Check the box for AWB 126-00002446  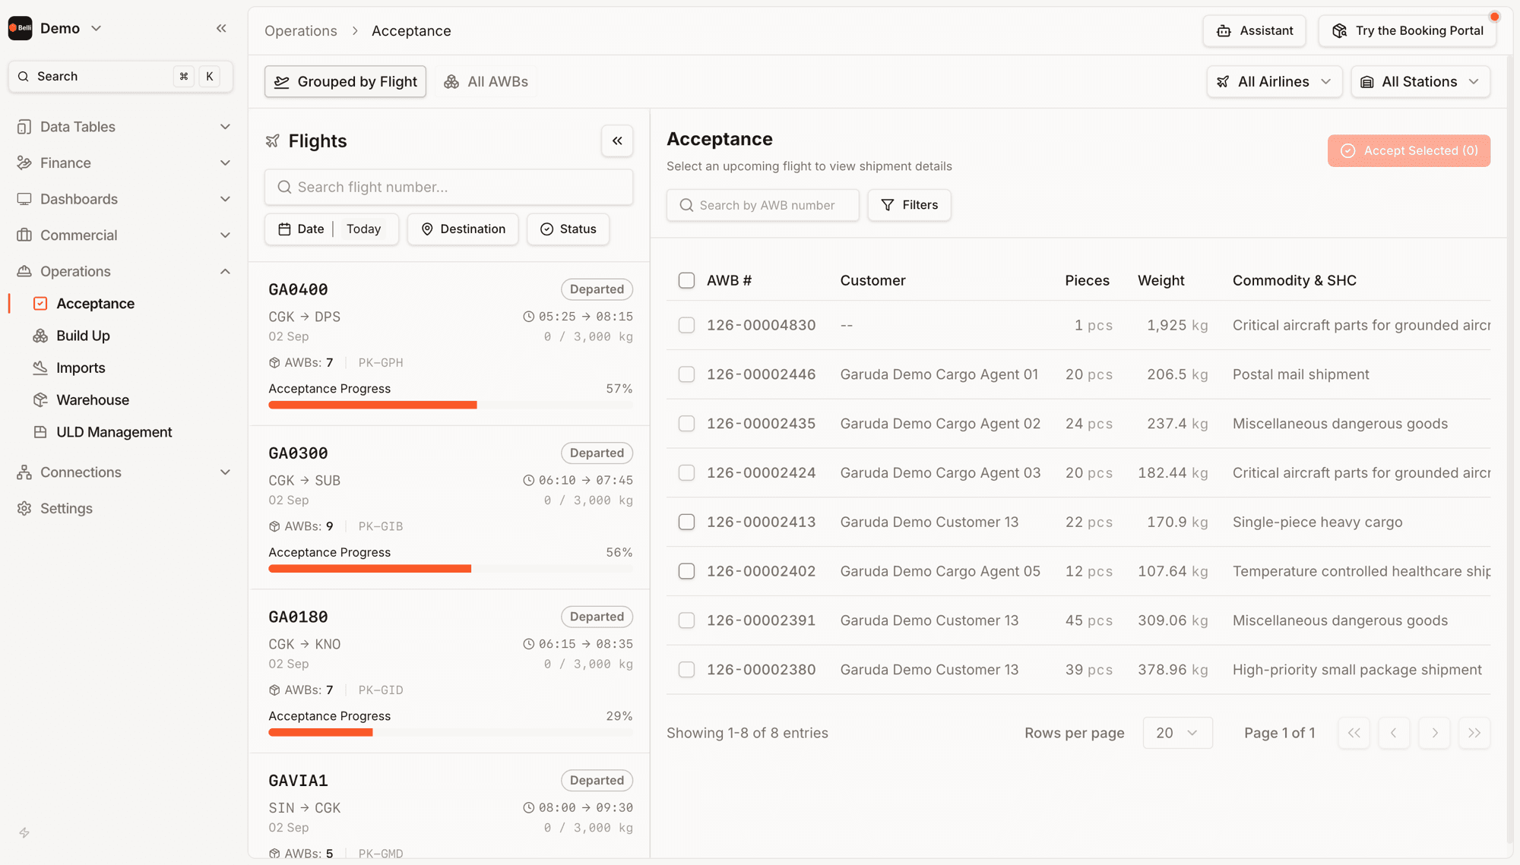[x=686, y=374]
